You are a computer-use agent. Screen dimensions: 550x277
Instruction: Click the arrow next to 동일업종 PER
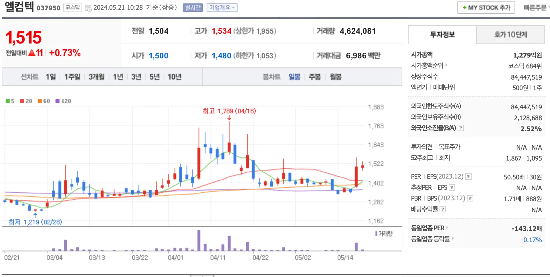click(447, 227)
